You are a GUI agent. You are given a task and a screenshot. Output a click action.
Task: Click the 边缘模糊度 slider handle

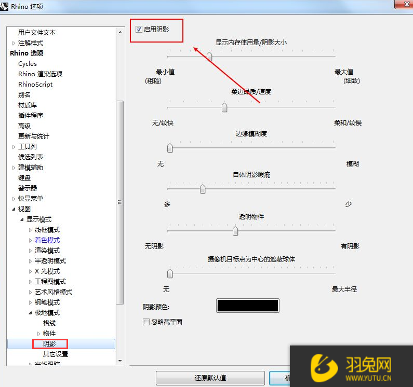pos(170,148)
